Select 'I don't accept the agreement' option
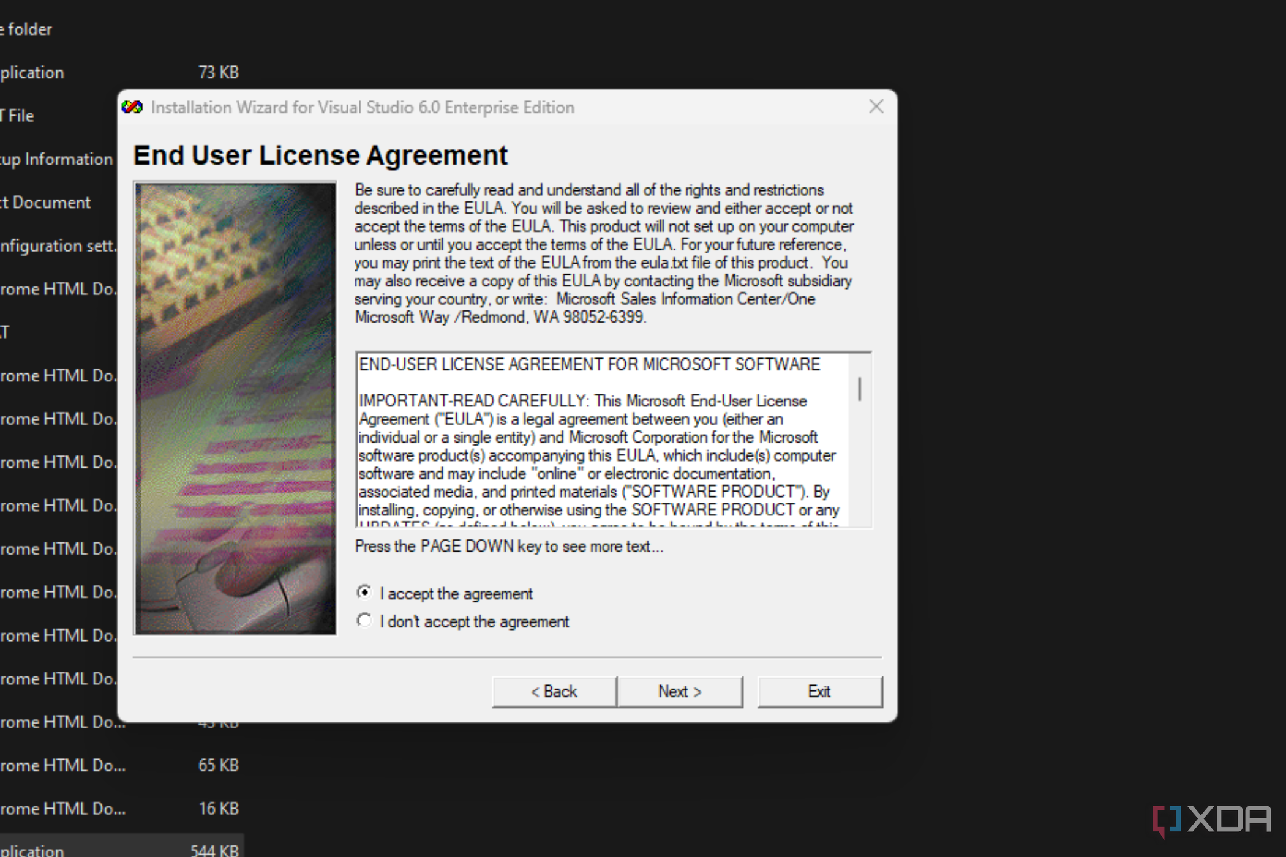This screenshot has width=1286, height=857. 364,621
